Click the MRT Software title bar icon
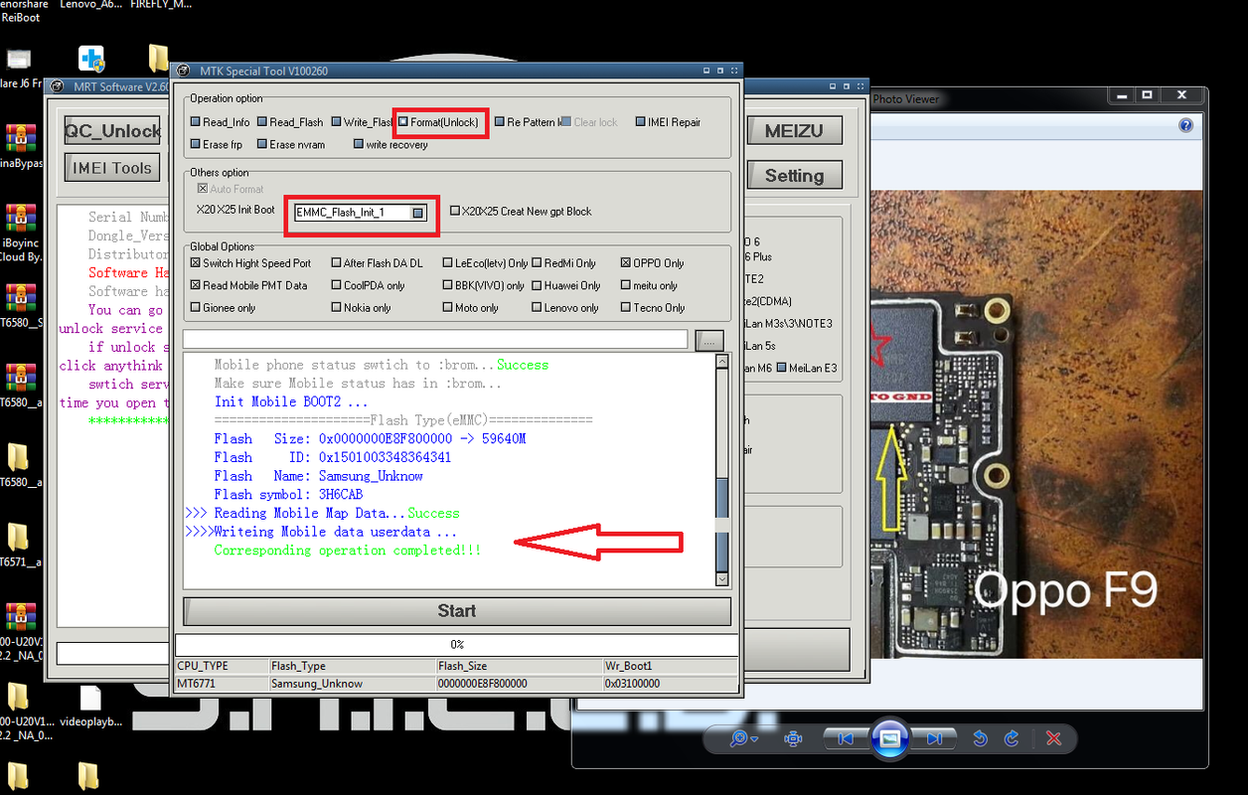The height and width of the screenshot is (795, 1248). click(x=57, y=86)
